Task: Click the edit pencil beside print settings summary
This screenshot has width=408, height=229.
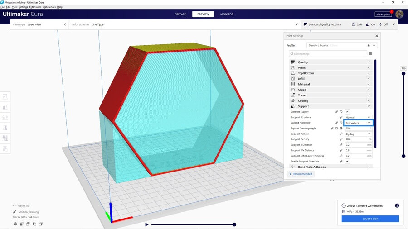Action: point(393,24)
